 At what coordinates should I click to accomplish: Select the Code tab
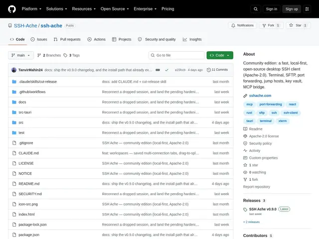click(17, 39)
